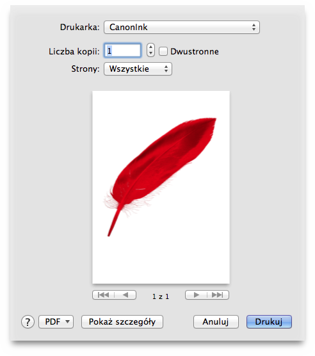315x356 pixels.
Task: Increase copies with the stepper up arrow
Action: (x=150, y=47)
